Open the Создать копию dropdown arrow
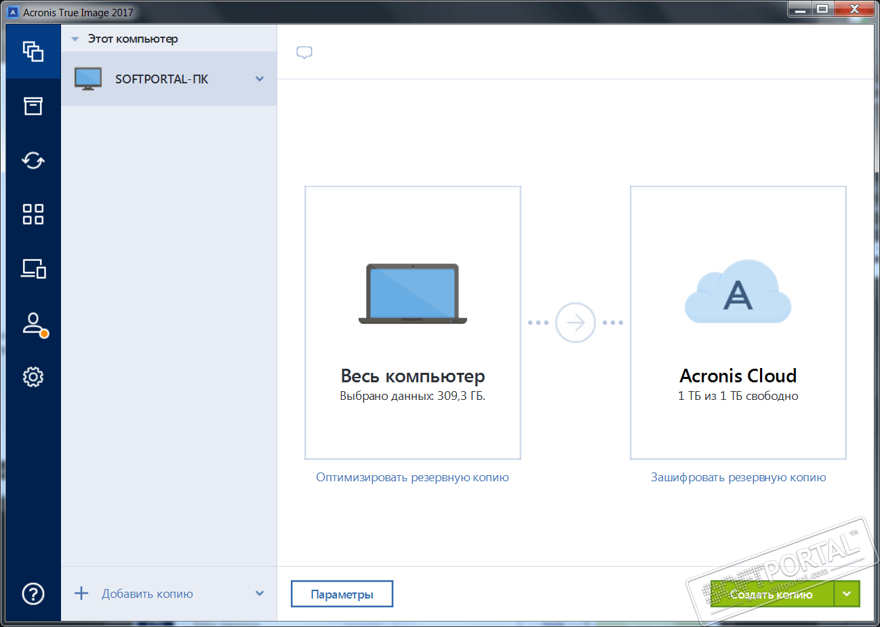 click(847, 594)
